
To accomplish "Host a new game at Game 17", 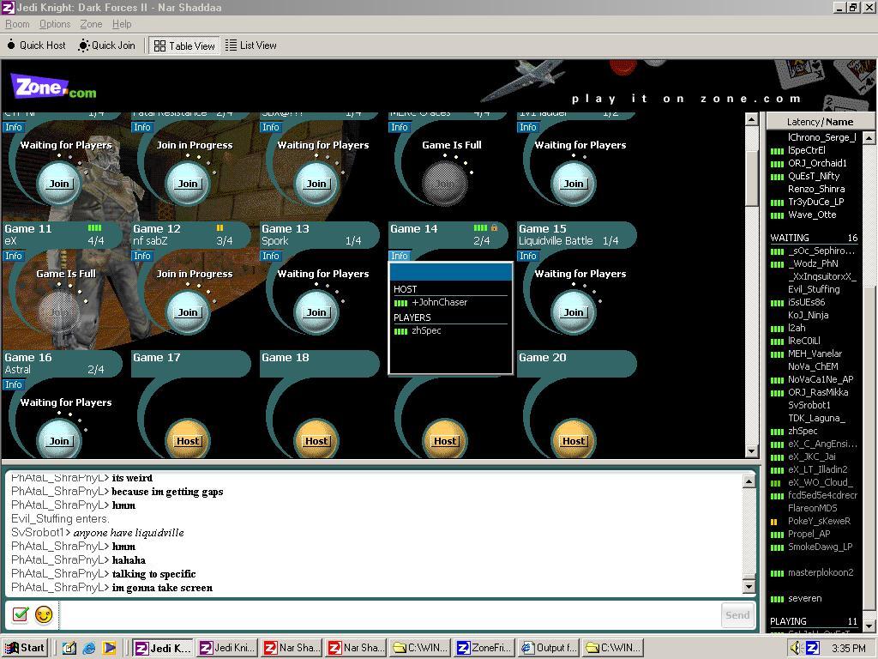I will pyautogui.click(x=188, y=440).
